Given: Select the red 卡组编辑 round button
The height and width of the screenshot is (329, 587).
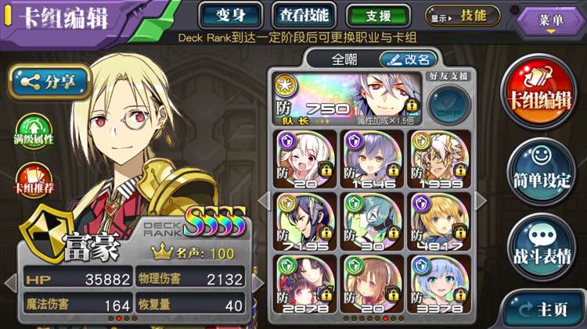Looking at the screenshot, I should coord(540,92).
